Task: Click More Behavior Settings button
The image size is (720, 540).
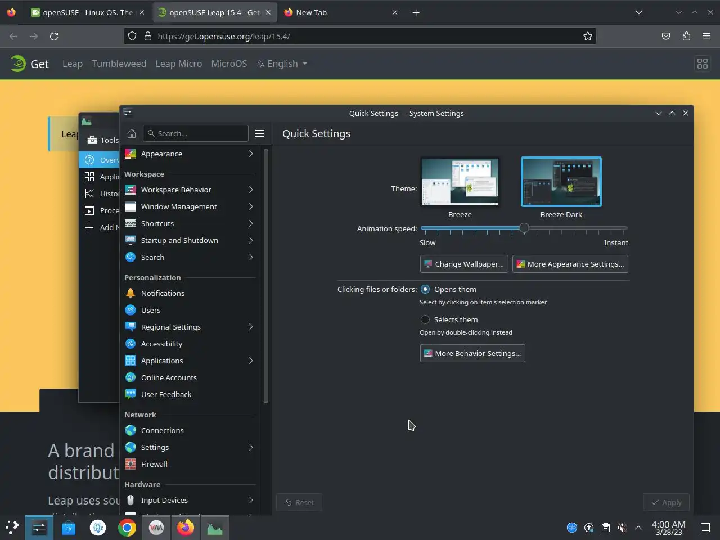Action: (472, 353)
